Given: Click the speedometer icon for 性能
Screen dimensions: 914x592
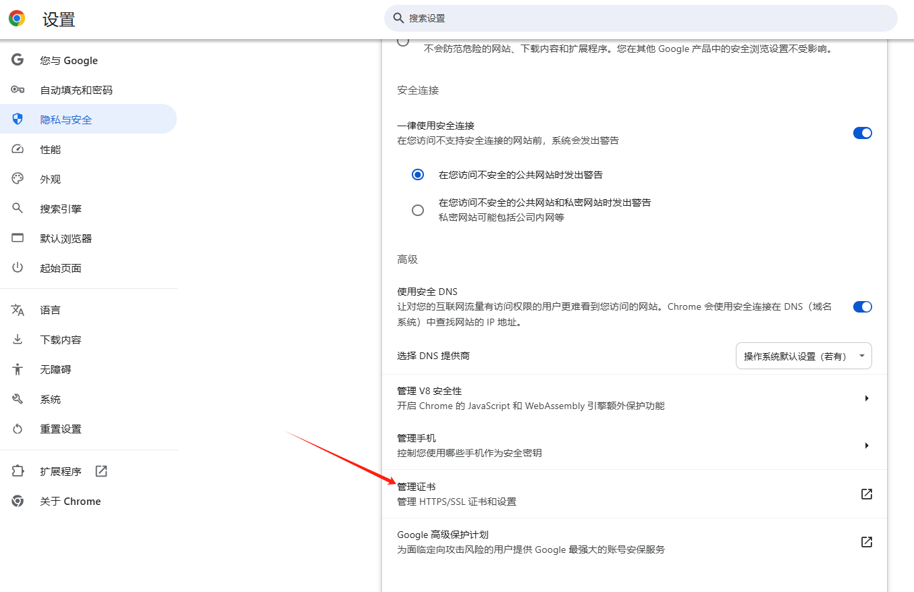Looking at the screenshot, I should [x=18, y=149].
